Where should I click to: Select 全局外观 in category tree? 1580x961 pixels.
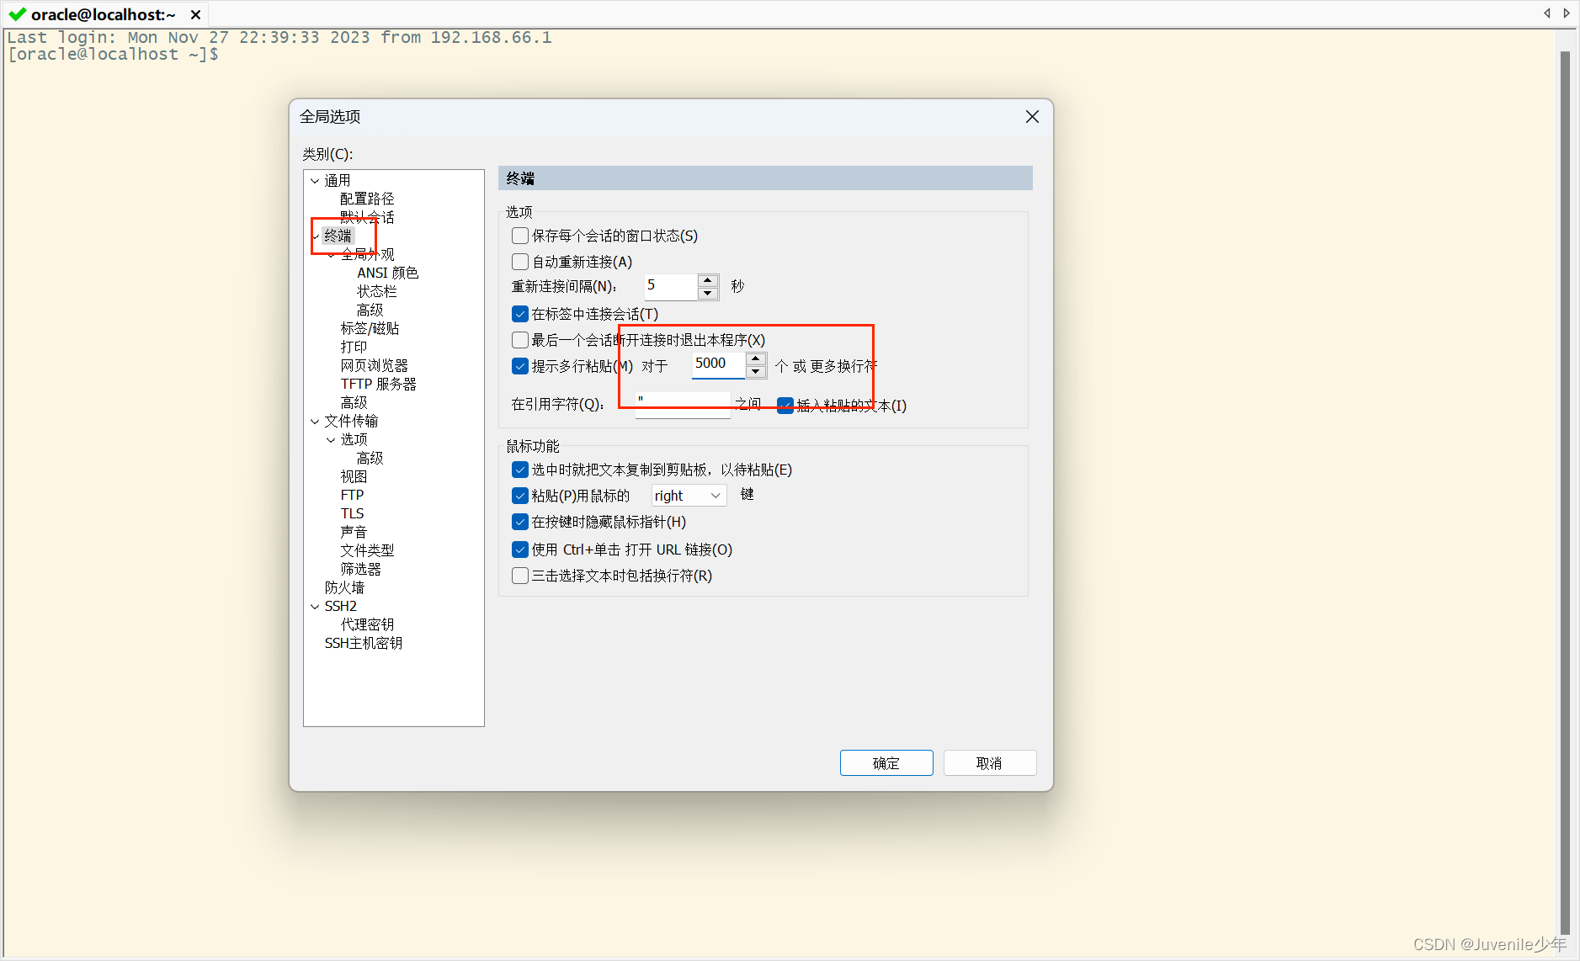[367, 254]
